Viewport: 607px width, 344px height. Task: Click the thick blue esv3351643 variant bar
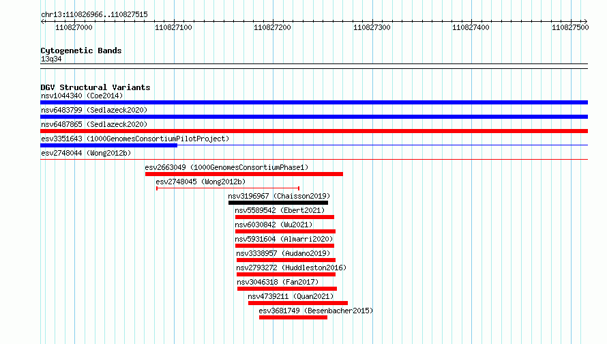(108, 145)
